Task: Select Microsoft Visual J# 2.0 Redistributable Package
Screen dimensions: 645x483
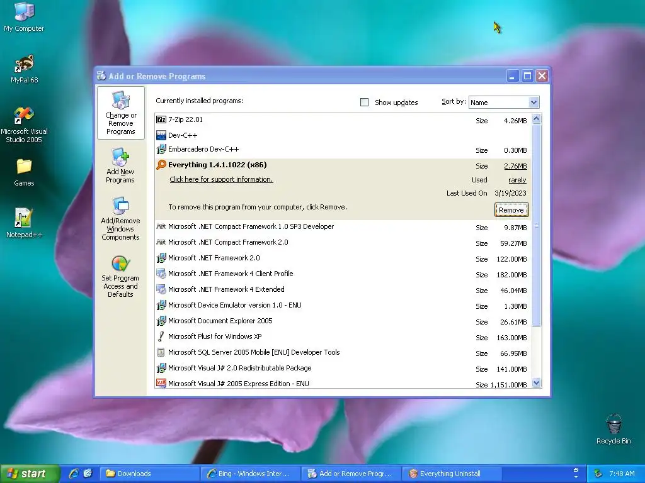Action: (343, 369)
